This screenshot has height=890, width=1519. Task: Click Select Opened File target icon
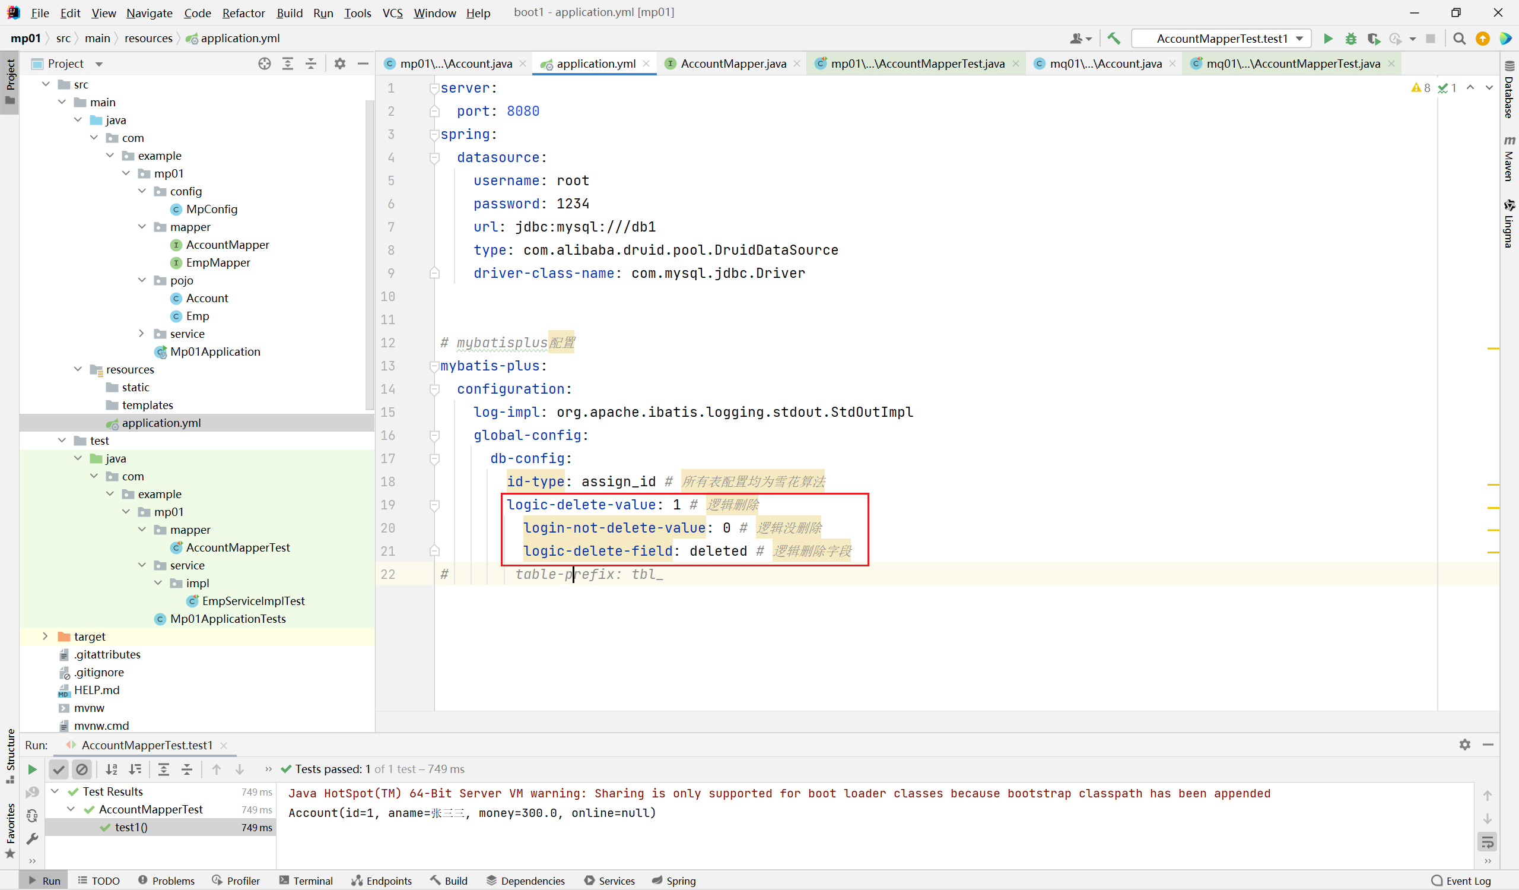tap(264, 64)
